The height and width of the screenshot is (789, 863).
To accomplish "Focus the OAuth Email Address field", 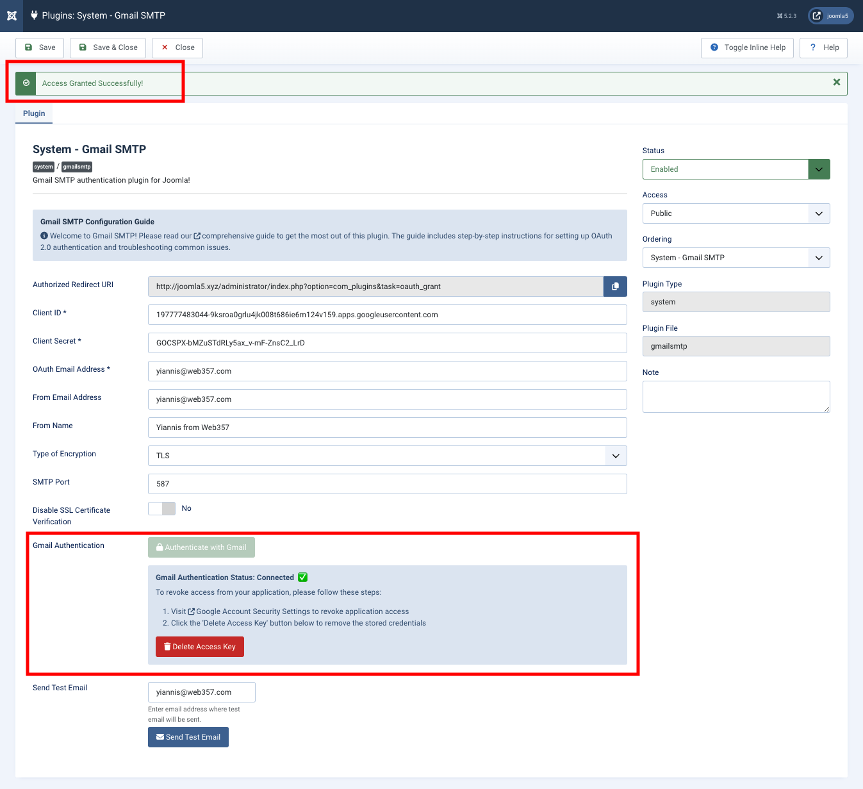I will 387,371.
